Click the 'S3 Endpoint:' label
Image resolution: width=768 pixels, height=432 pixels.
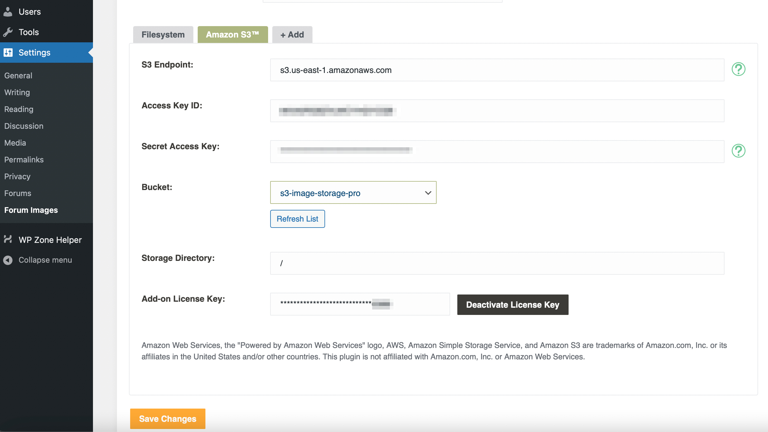point(167,65)
